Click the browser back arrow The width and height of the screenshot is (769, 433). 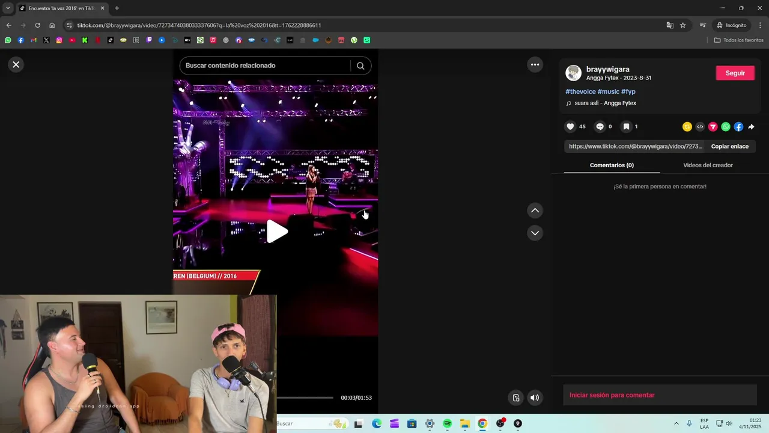tap(8, 25)
